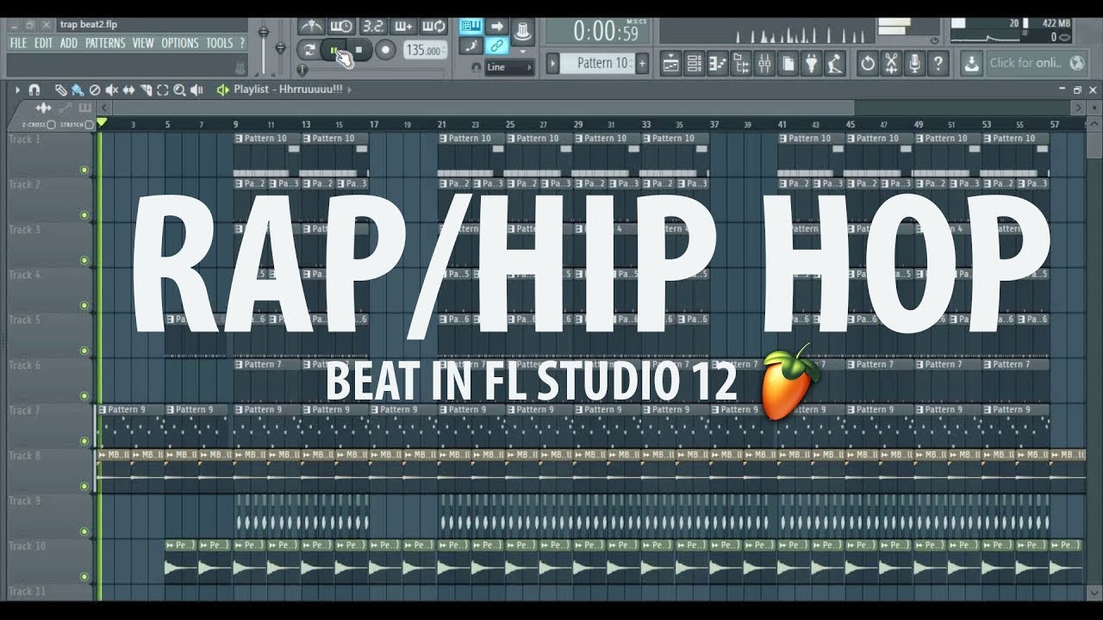Select the Delete tool in Playlist
The image size is (1103, 620).
coord(95,90)
